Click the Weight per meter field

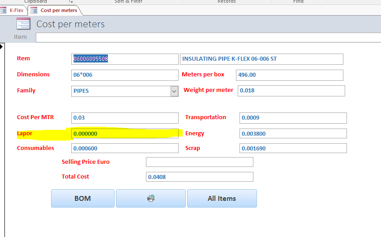291,91
